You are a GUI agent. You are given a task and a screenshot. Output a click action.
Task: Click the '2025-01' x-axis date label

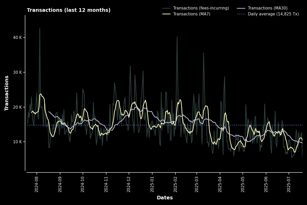pyautogui.click(x=152, y=184)
